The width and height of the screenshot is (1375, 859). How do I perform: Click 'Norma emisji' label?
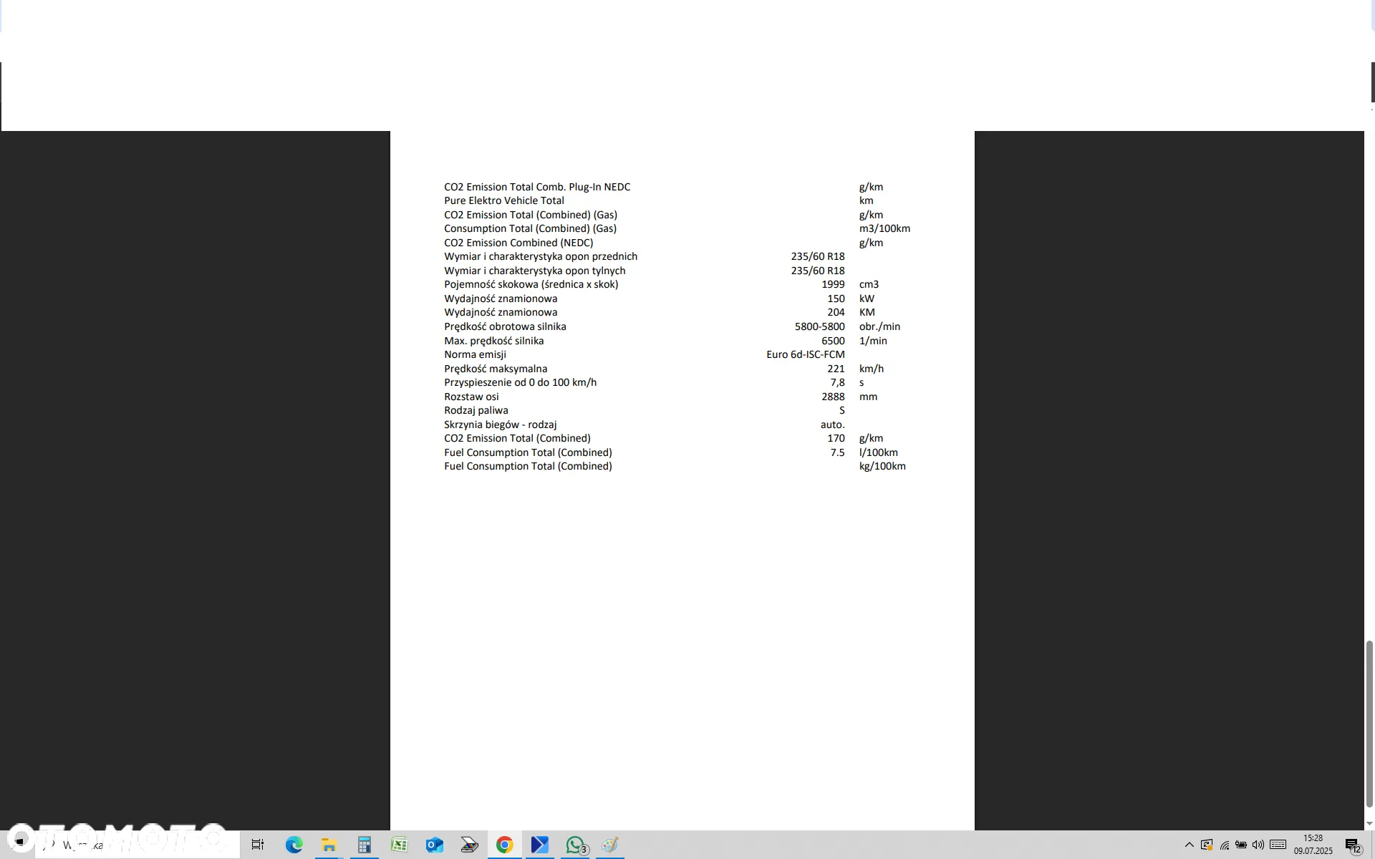pyautogui.click(x=475, y=354)
